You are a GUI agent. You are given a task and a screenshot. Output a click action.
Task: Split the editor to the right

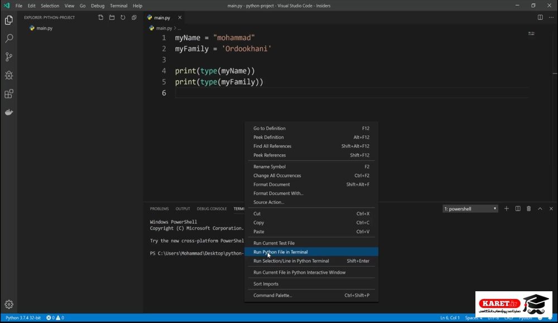540,17
